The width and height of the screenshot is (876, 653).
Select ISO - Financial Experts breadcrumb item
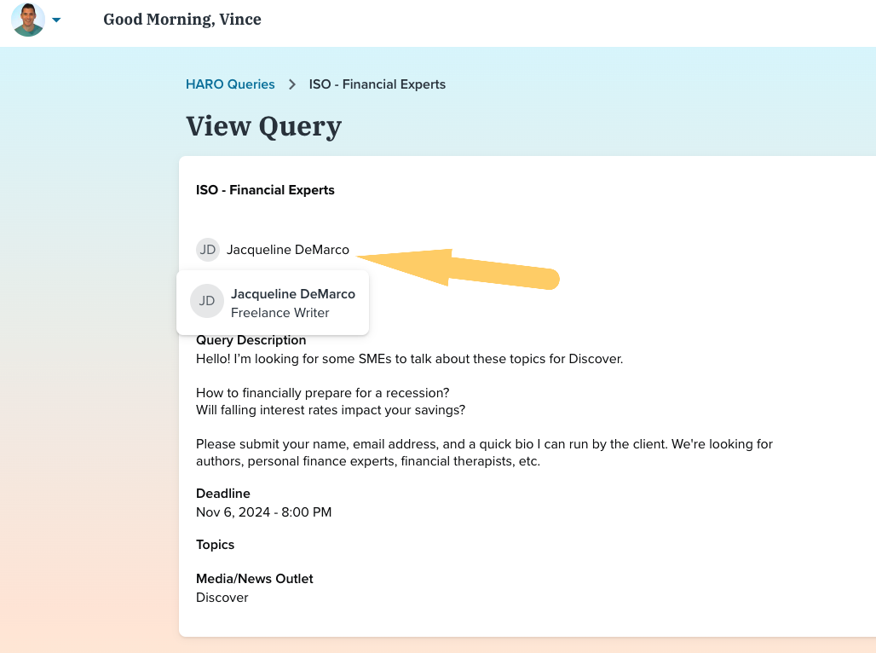pyautogui.click(x=377, y=84)
